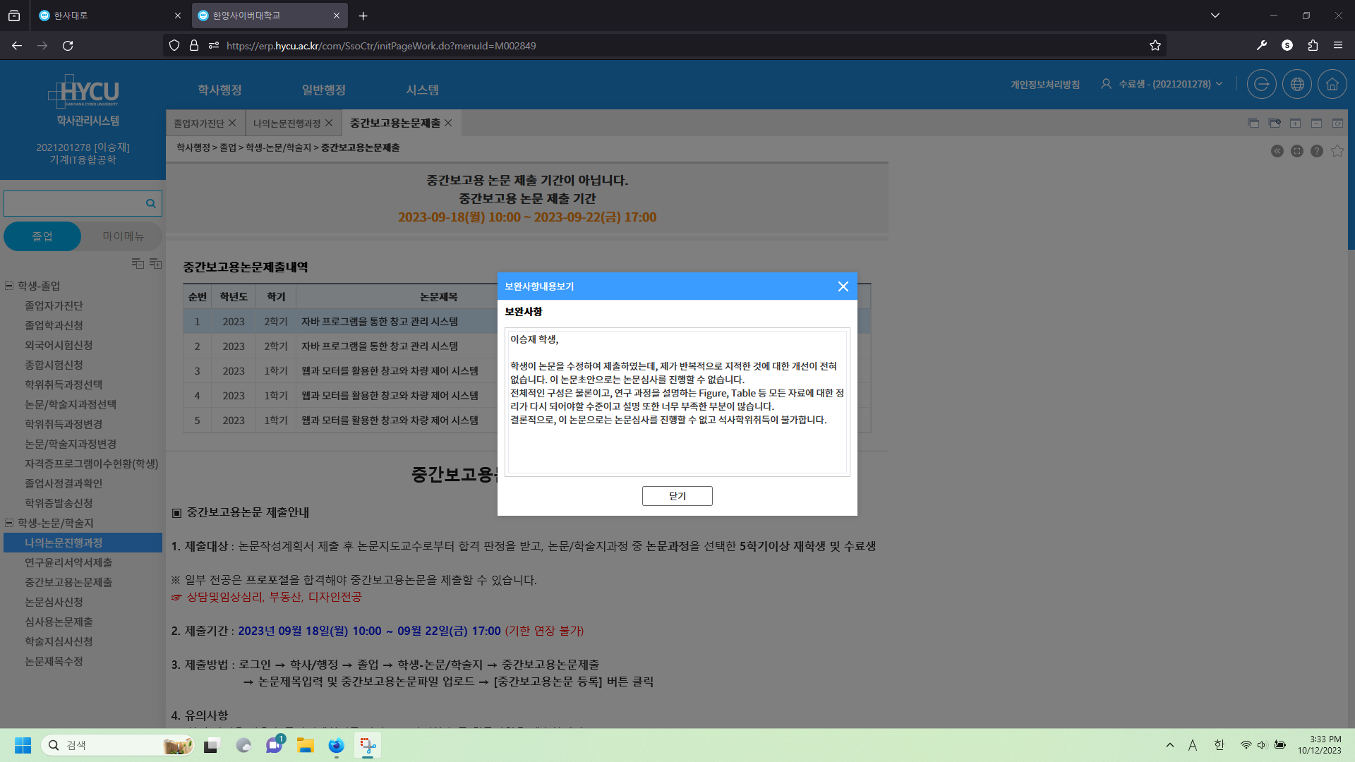Click the favorite star icon by the breadcrumb

coord(1337,151)
